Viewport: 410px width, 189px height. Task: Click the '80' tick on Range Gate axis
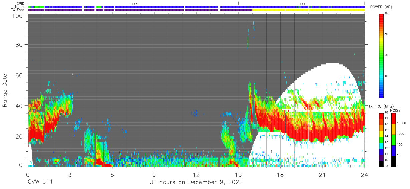coord(19,45)
